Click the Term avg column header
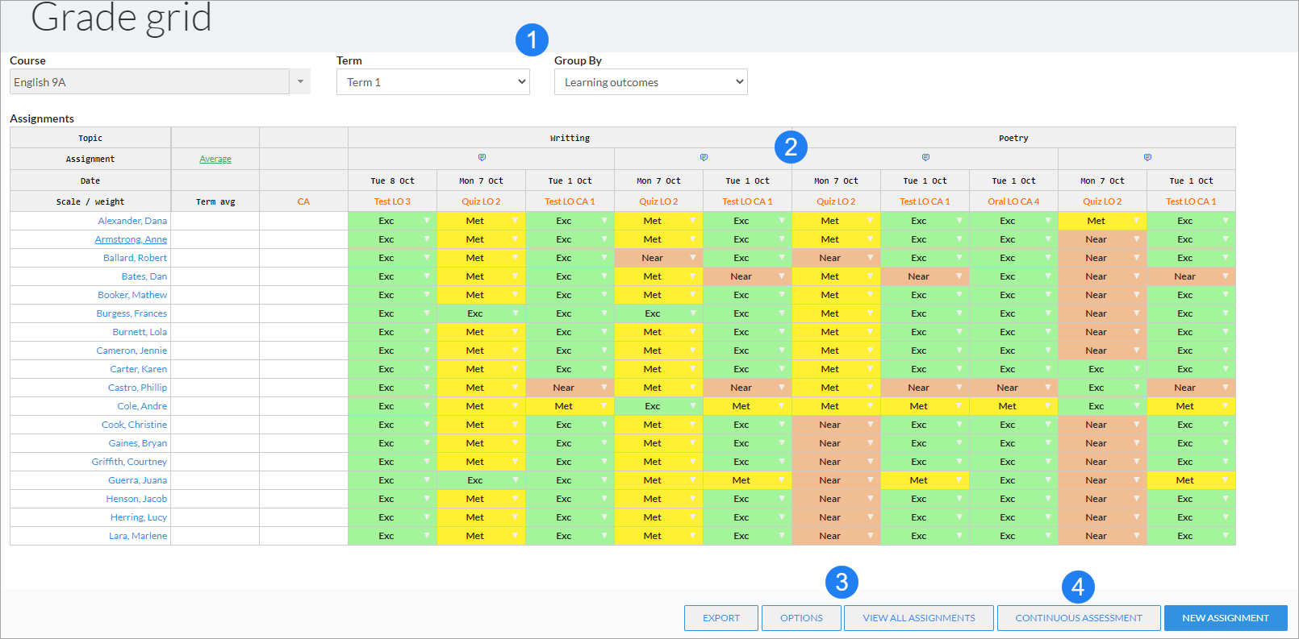 click(x=215, y=201)
